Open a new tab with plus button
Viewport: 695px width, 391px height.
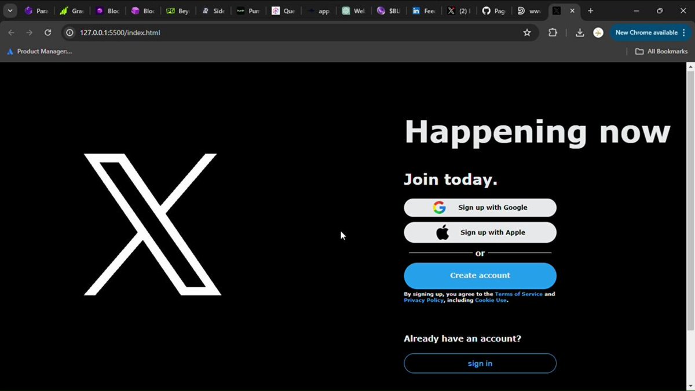point(590,10)
